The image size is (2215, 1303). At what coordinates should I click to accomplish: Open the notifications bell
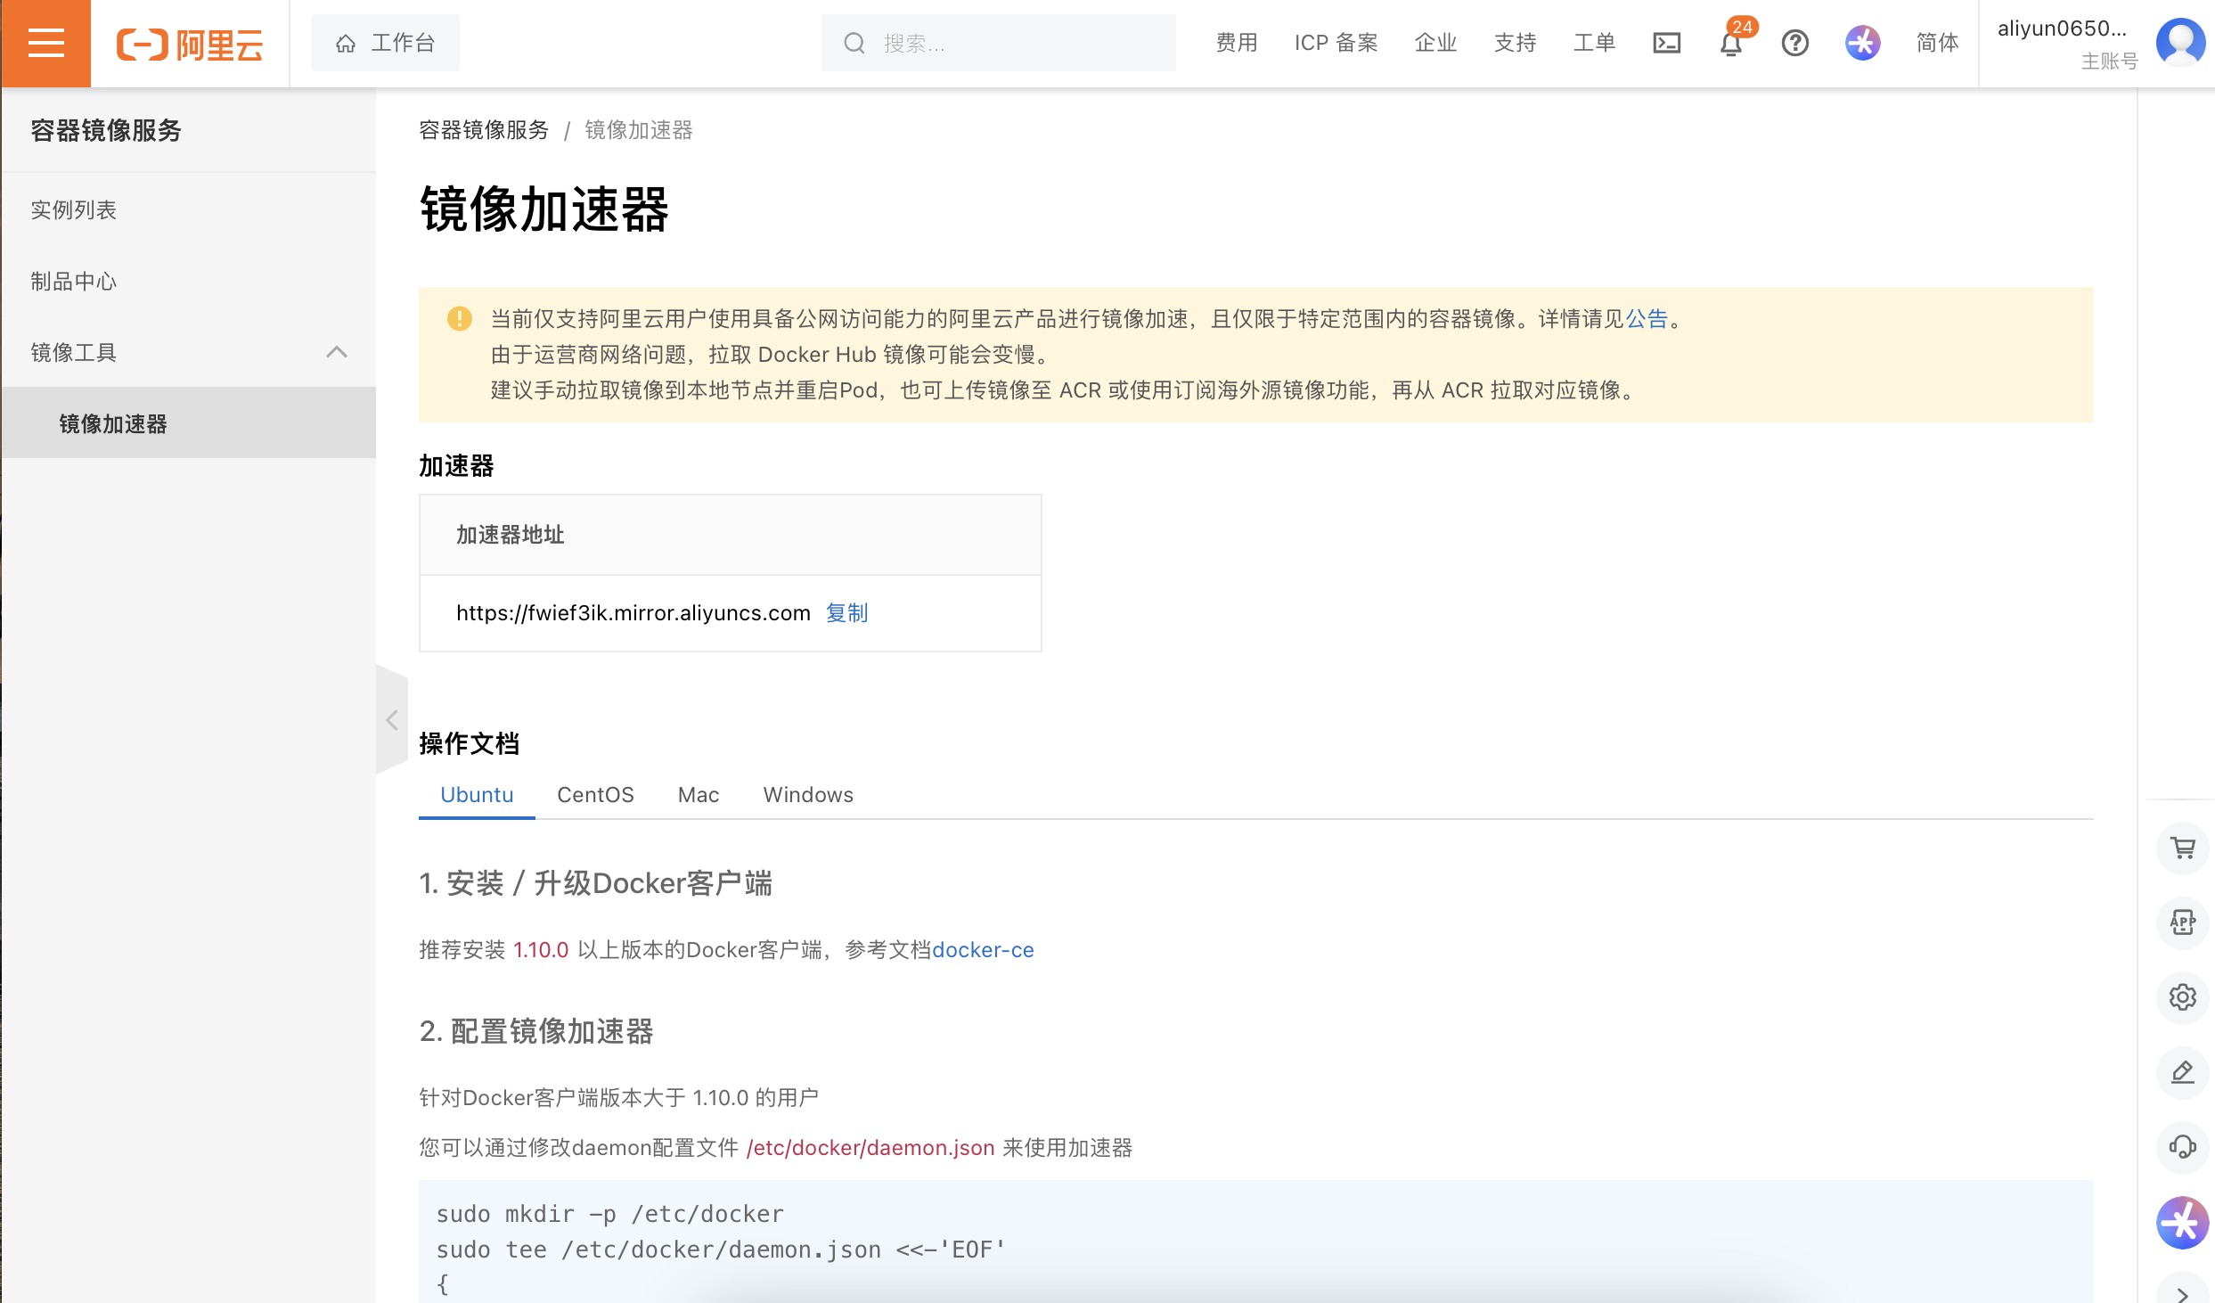[x=1730, y=44]
